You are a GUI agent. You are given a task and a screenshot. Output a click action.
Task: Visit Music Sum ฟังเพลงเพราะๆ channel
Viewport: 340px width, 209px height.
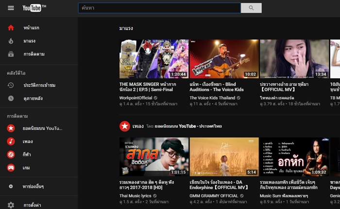point(284,196)
